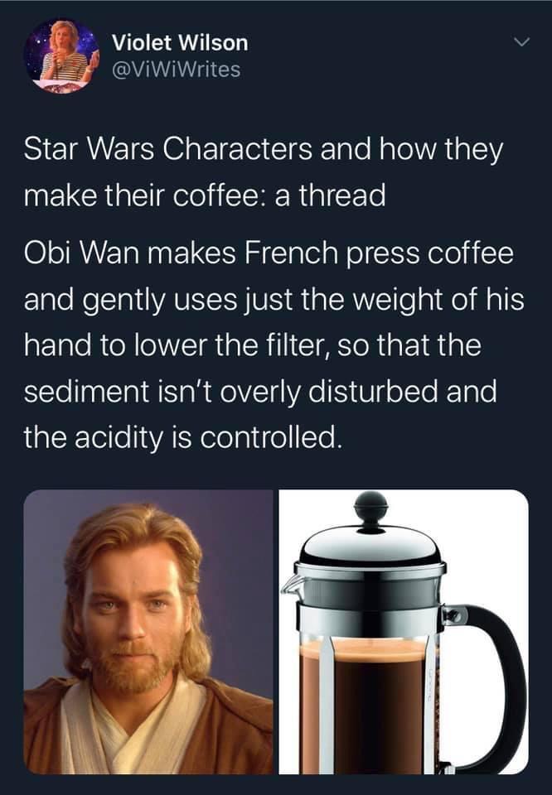Open the French press image
Image resolution: width=552 pixels, height=795 pixels.
click(x=404, y=632)
